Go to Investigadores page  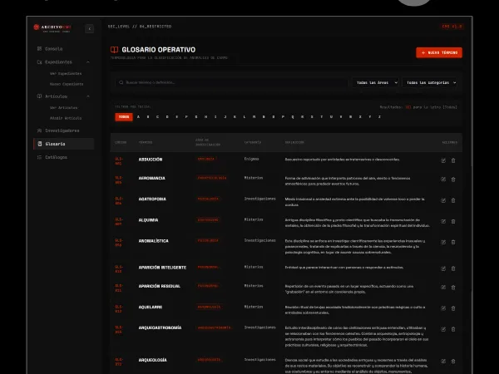(64, 130)
